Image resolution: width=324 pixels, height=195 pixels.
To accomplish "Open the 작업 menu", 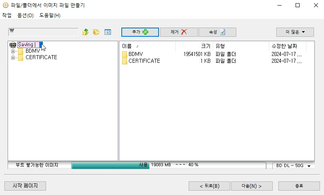I will point(7,16).
